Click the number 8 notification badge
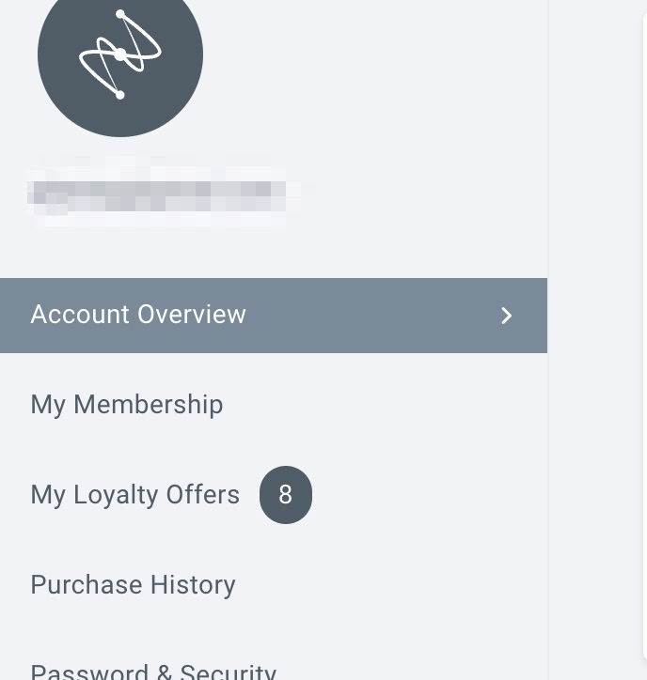This screenshot has width=647, height=680. (286, 494)
